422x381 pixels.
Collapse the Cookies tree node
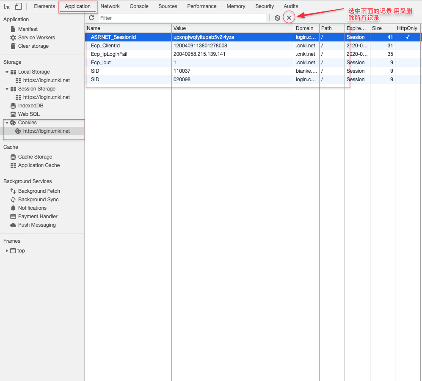point(7,123)
